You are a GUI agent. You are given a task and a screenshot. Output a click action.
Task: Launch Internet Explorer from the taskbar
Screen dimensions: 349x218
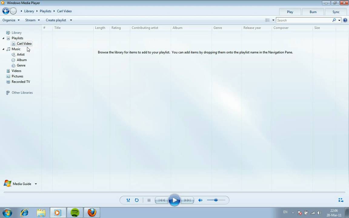pos(24,213)
